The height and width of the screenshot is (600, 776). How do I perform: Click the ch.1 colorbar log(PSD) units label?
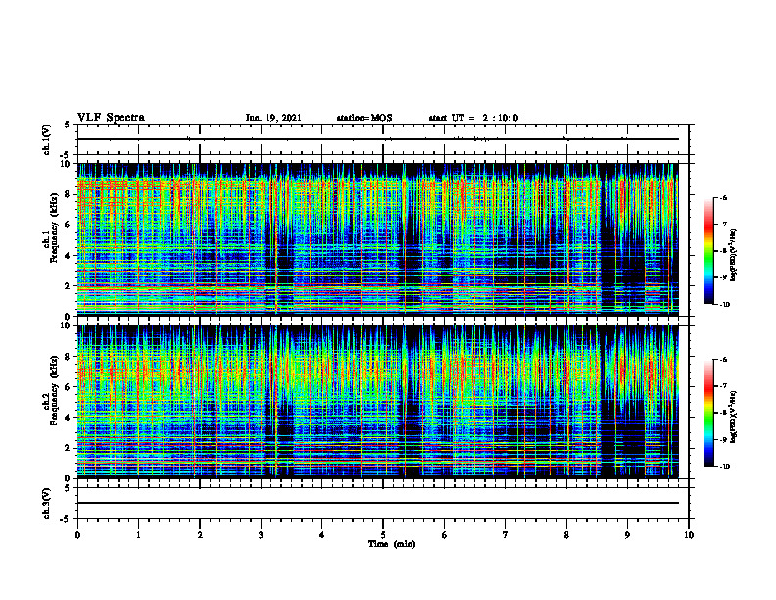734,255
